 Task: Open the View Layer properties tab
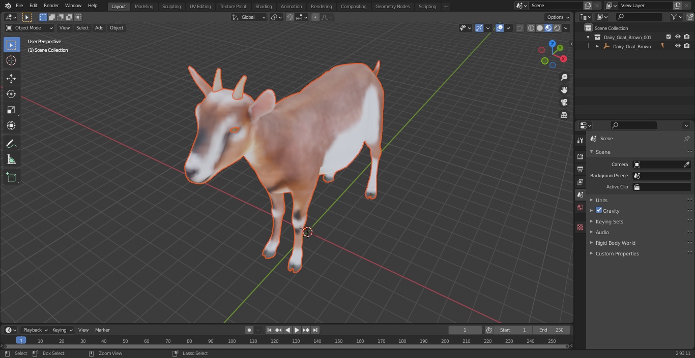pos(580,182)
